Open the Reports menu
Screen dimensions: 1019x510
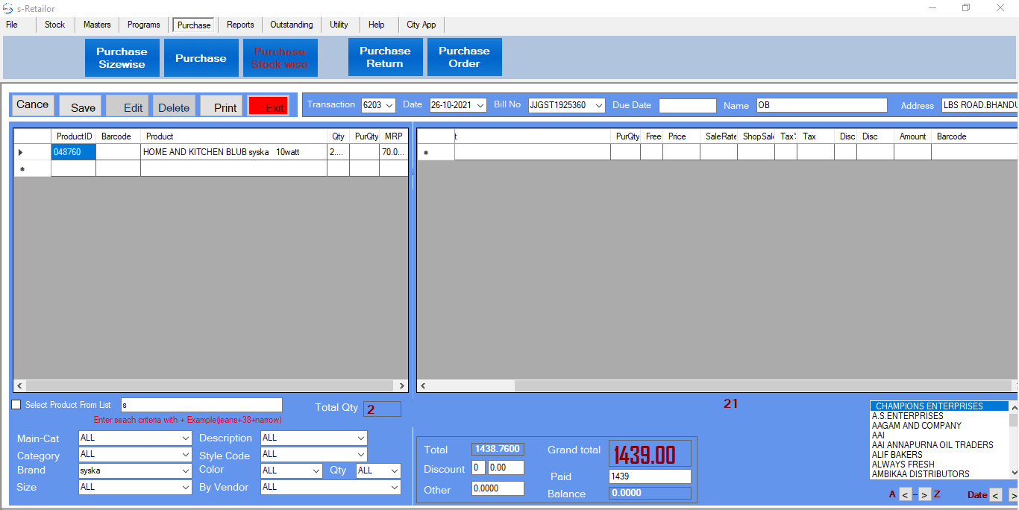pyautogui.click(x=240, y=25)
